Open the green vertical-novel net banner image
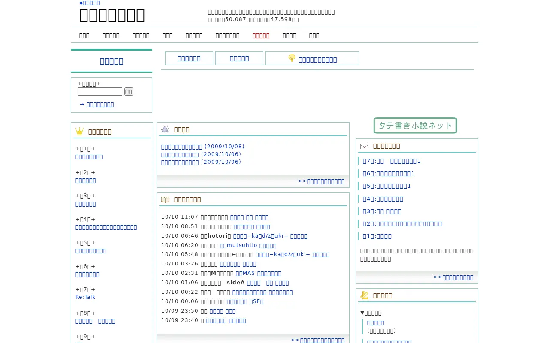Screen dimensions: 549x343 tap(415, 126)
